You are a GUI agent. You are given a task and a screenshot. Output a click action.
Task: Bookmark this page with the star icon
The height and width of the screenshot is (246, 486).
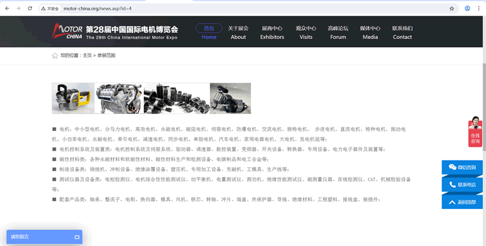coord(451,8)
